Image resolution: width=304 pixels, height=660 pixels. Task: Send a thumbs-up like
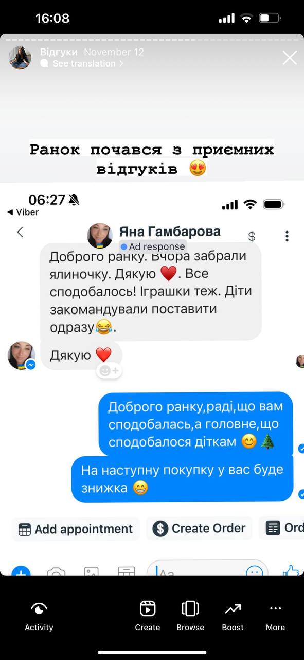click(291, 570)
